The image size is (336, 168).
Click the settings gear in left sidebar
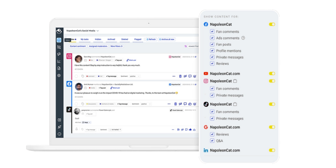59,75
